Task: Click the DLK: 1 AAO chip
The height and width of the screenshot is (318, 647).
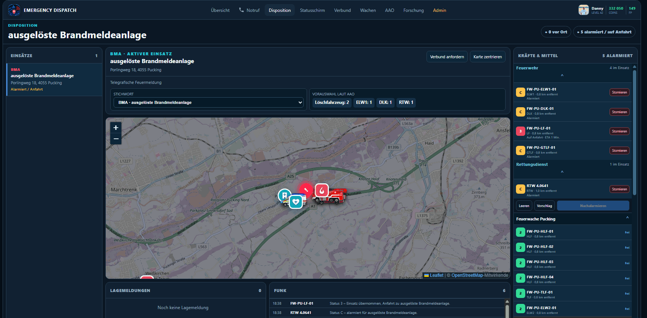Action: tap(385, 102)
